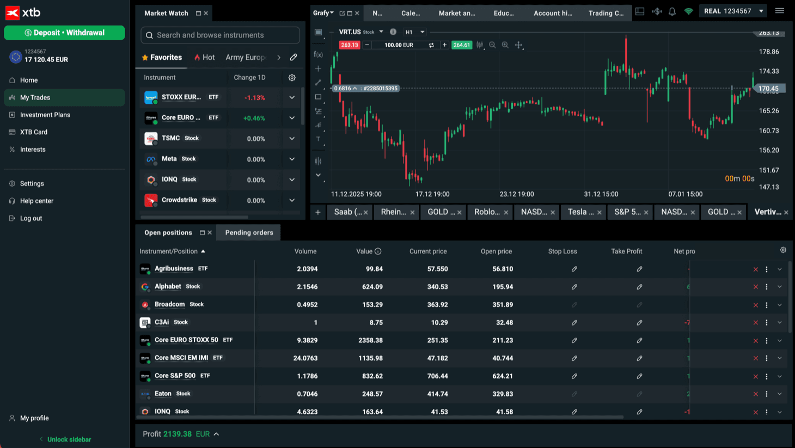
Task: Open the Account history tab
Action: tap(553, 13)
